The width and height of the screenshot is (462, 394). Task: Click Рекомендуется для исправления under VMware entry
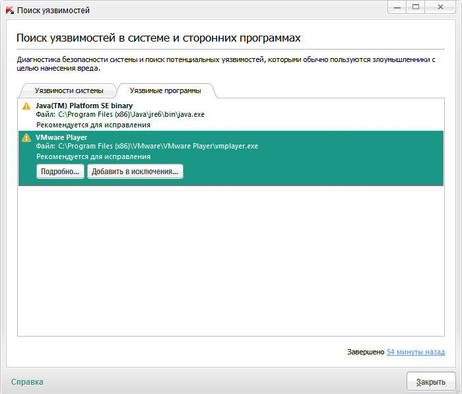coord(93,157)
